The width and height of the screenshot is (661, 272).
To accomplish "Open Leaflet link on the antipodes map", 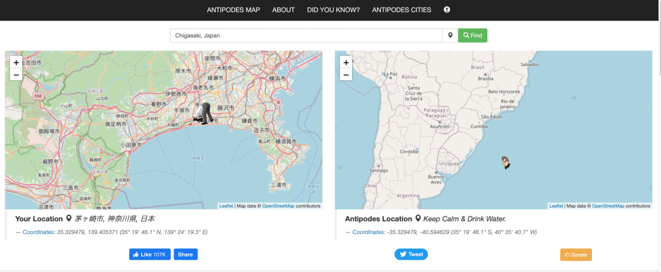I will (x=555, y=206).
